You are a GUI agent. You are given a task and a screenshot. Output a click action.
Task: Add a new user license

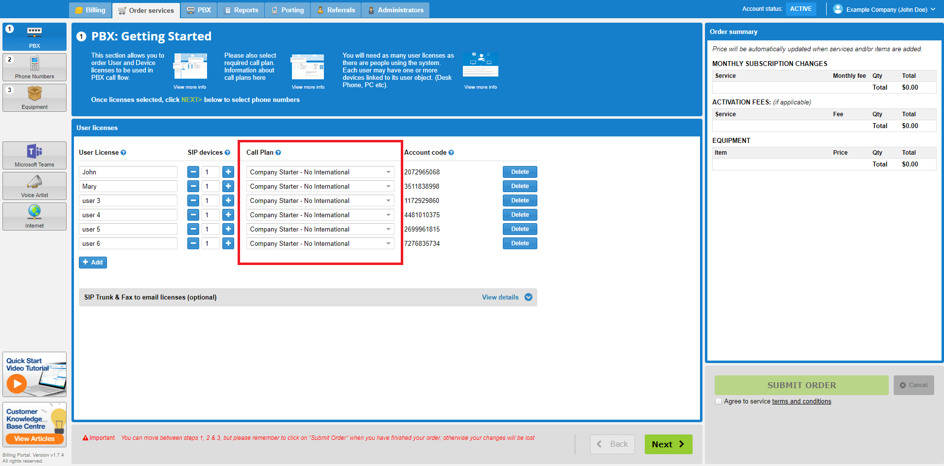[x=93, y=263]
